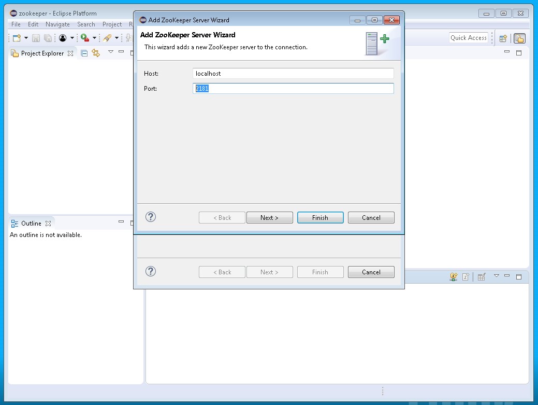Click the New wizard toolbar icon

17,38
